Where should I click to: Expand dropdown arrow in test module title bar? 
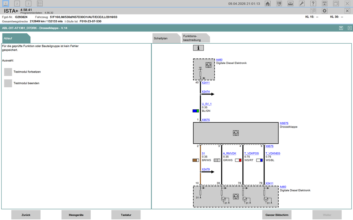[341, 28]
